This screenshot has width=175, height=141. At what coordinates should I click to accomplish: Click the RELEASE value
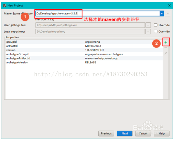click(x=90, y=62)
